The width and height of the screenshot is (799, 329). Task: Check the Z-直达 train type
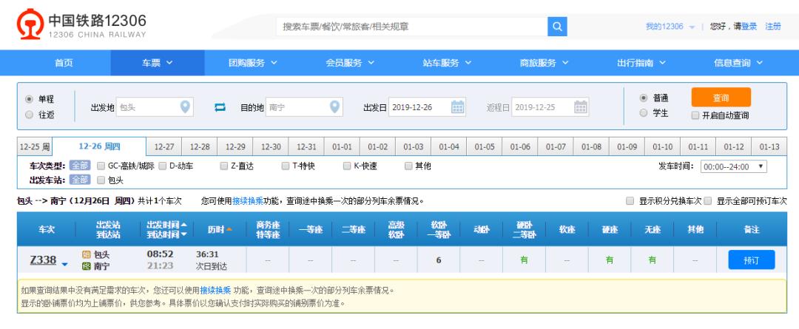(224, 166)
